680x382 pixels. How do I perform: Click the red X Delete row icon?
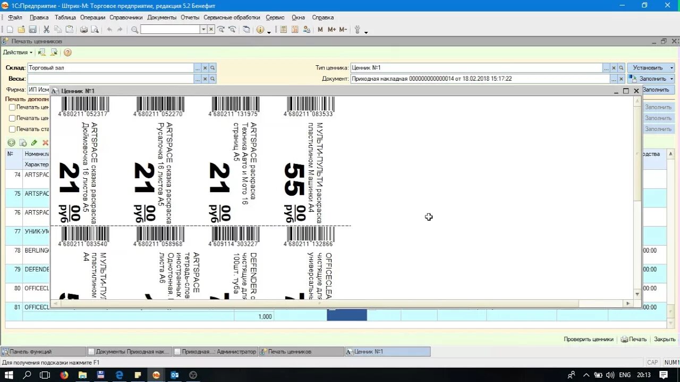click(45, 143)
